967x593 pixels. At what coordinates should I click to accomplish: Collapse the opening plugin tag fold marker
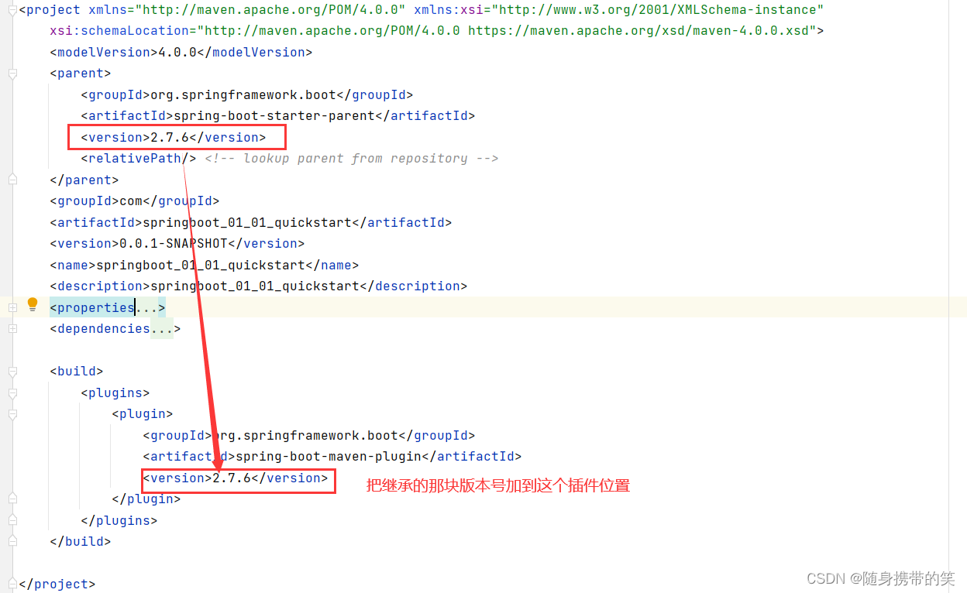tap(12, 414)
